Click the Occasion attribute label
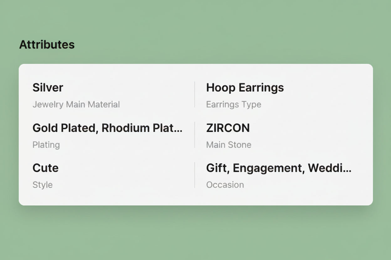Image resolution: width=391 pixels, height=260 pixels. tap(225, 185)
